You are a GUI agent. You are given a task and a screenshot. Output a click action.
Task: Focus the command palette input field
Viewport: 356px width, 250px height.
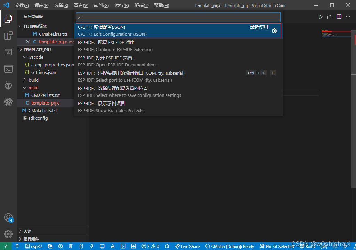coord(178,17)
